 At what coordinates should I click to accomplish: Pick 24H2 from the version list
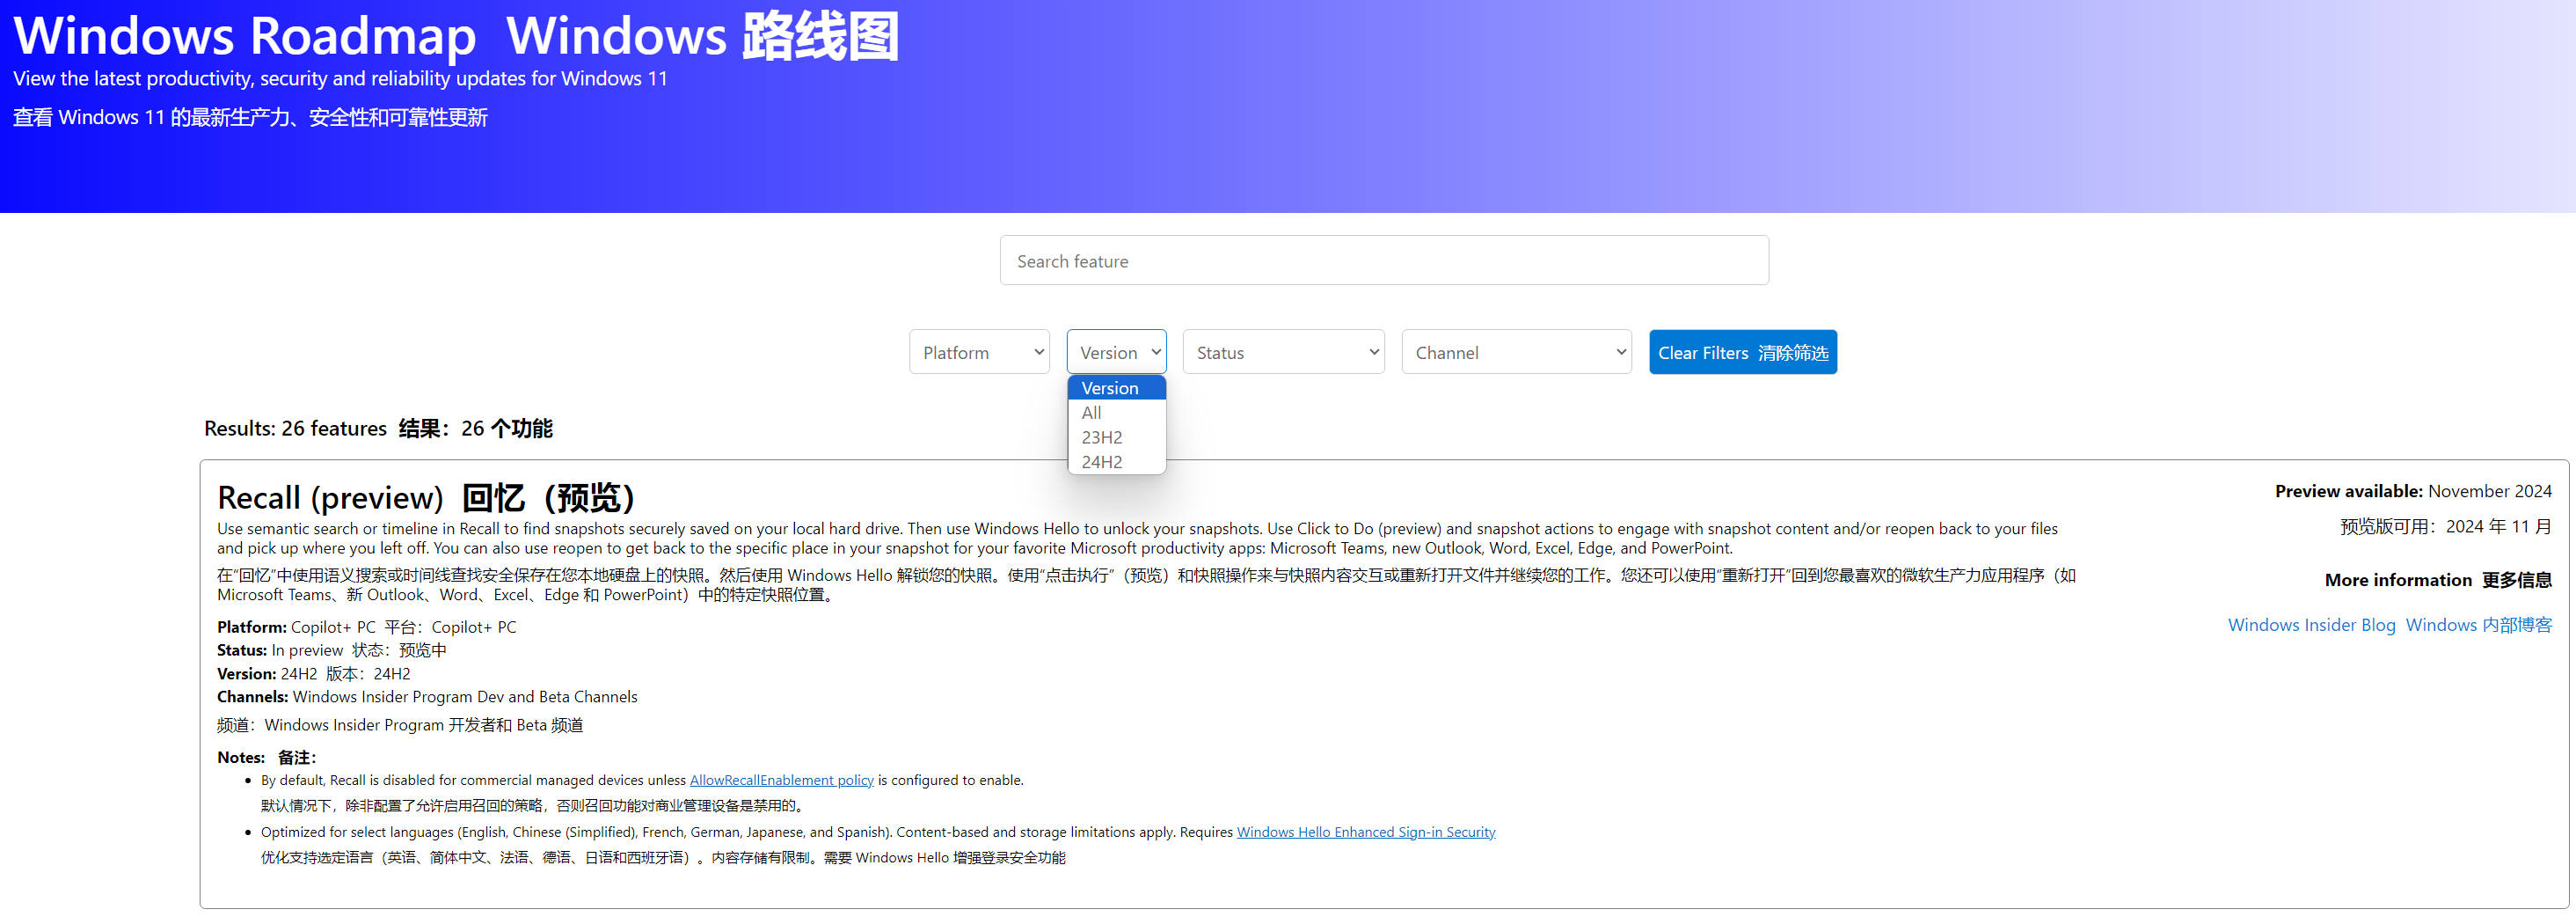pyautogui.click(x=1101, y=461)
